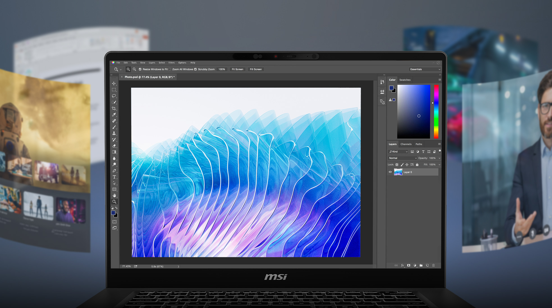
Task: Select the Type tool
Action: [x=114, y=177]
